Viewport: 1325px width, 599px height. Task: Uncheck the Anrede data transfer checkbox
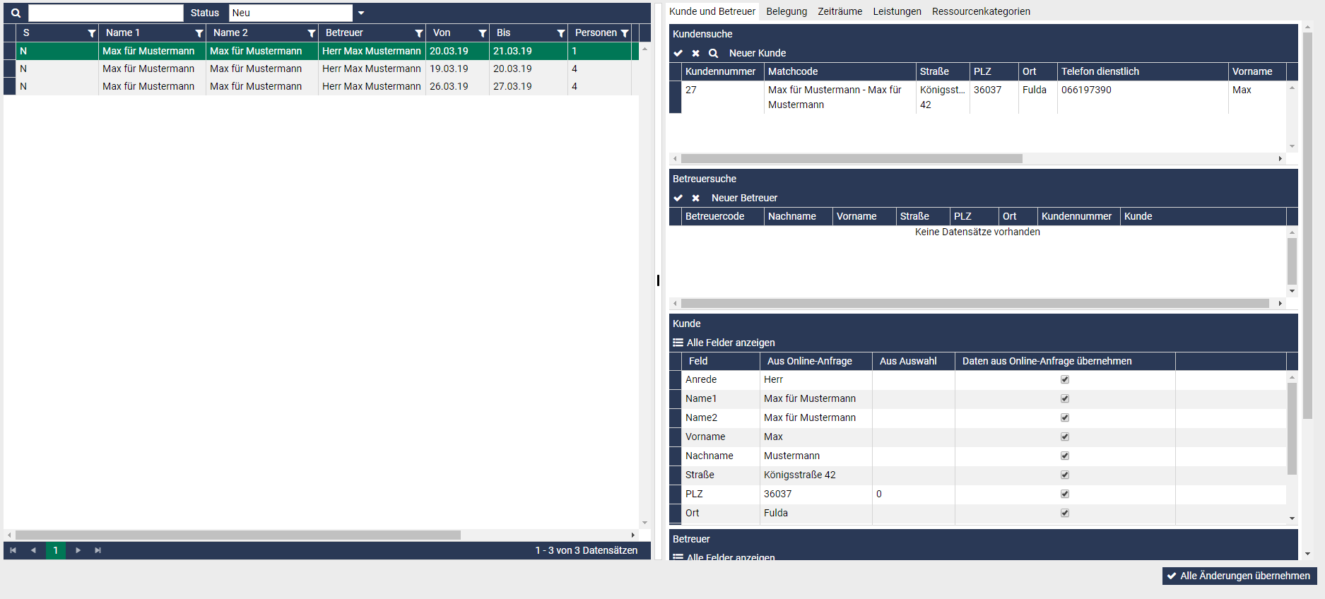pyautogui.click(x=1065, y=379)
